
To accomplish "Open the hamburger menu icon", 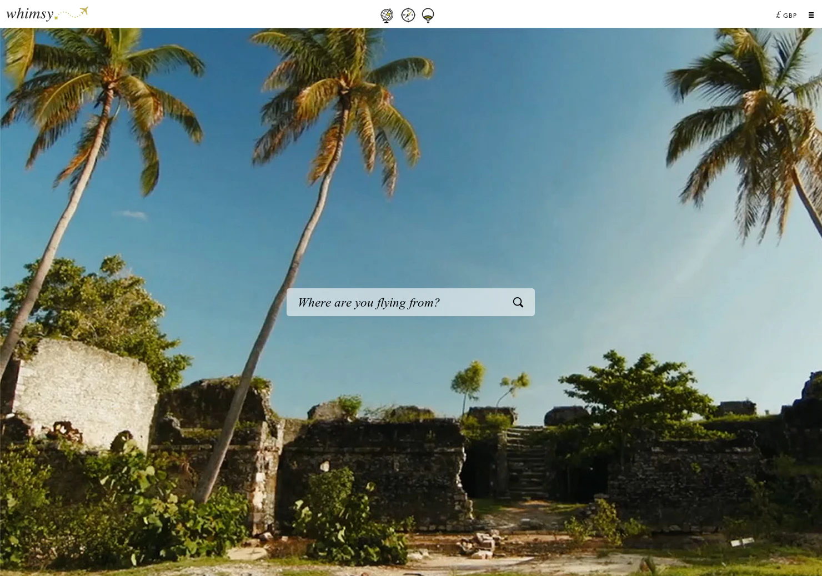I will coord(811,15).
